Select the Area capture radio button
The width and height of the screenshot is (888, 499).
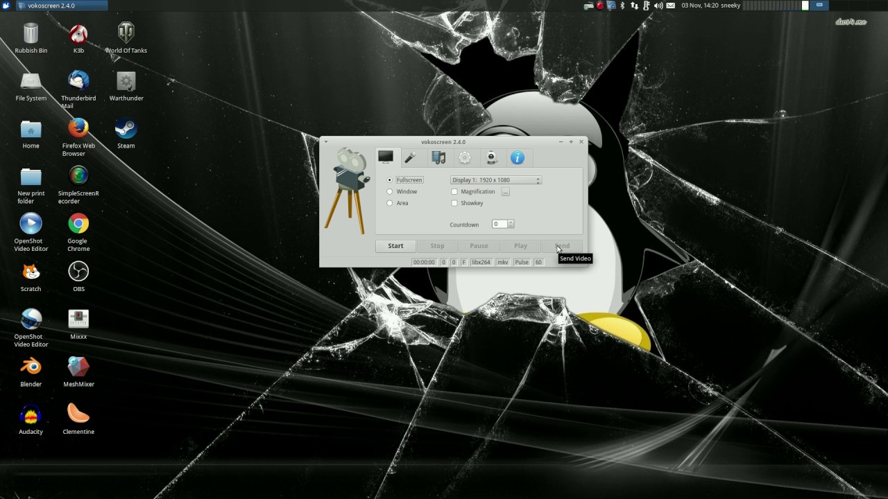pyautogui.click(x=390, y=203)
